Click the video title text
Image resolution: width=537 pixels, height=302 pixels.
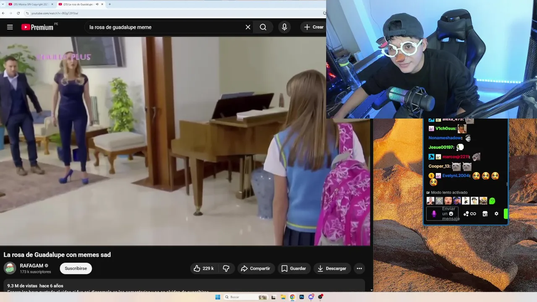[57, 255]
